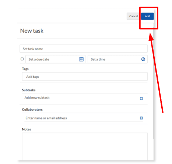The image size is (172, 164).
Task: Toggle the due date checkbox
Action: [22, 59]
